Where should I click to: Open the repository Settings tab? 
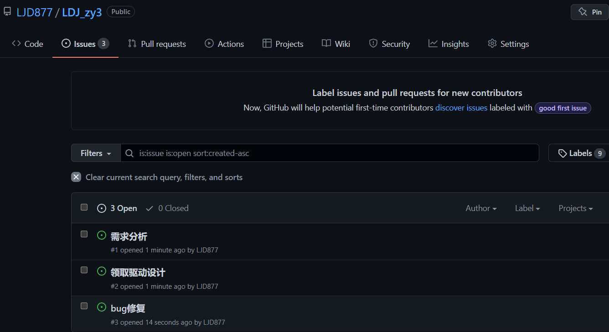click(508, 44)
